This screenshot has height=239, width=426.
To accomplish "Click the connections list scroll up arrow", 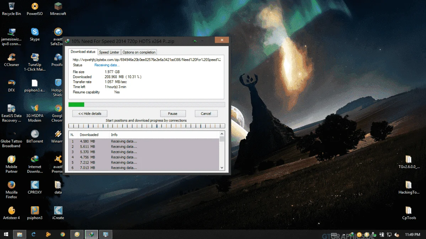I will click(x=222, y=134).
